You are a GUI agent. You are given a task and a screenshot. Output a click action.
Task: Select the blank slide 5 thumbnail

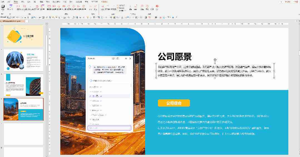[x=23, y=134]
